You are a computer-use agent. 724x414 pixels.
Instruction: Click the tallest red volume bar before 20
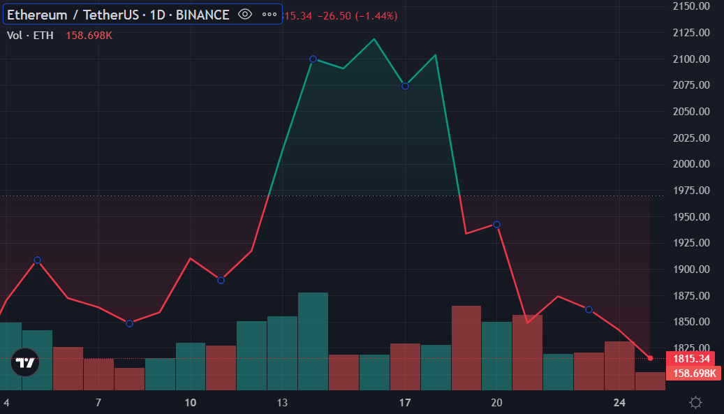[x=466, y=348]
